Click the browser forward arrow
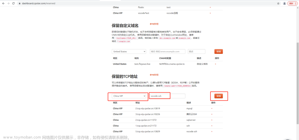Viewport: 299px width, 140px height. click(x=8, y=3)
